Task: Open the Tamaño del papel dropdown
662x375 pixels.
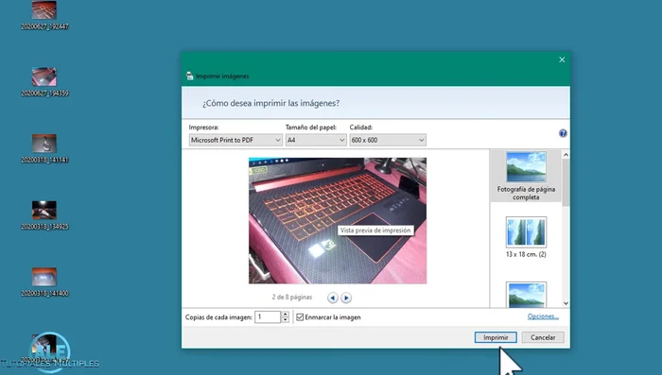Action: tap(316, 140)
